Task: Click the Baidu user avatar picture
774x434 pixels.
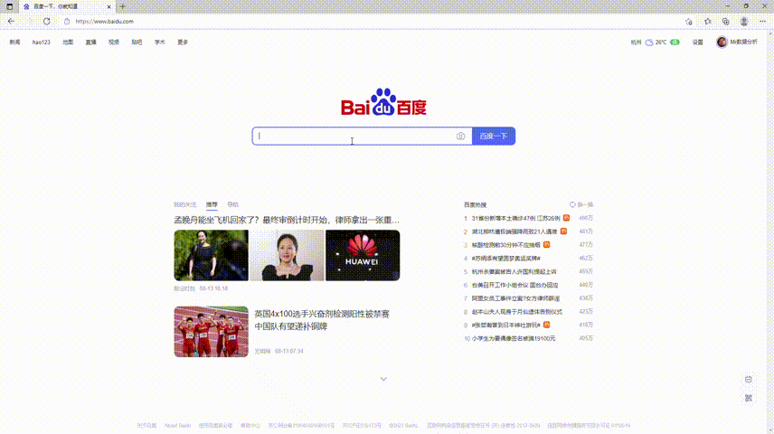Action: click(722, 42)
